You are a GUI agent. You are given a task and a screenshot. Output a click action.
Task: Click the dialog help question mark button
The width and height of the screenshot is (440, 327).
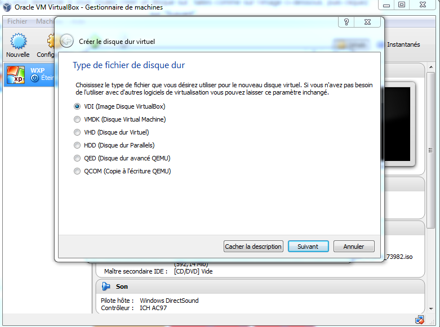coord(346,22)
